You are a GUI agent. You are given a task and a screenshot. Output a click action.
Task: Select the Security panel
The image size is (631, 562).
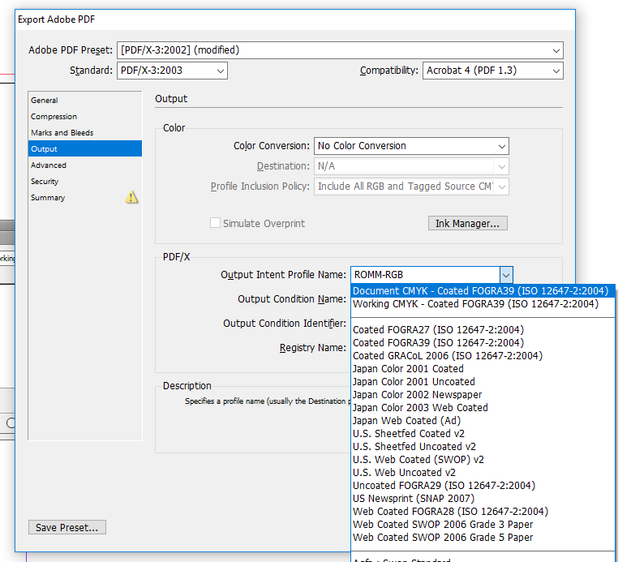pos(85,181)
